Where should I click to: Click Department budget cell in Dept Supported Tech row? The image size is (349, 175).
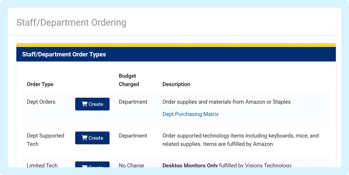coord(133,135)
